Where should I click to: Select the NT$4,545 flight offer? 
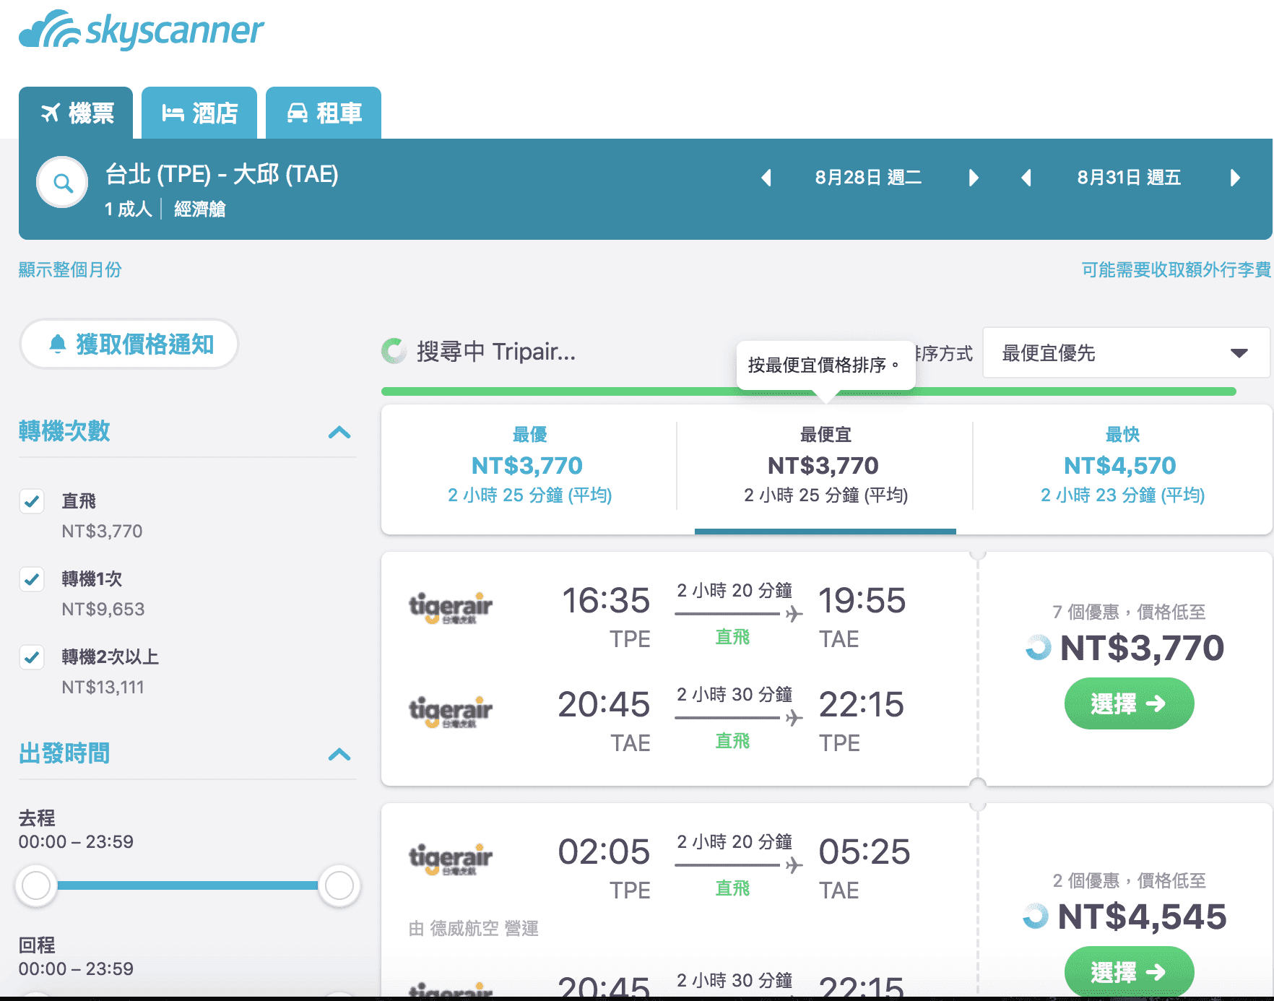click(1129, 971)
